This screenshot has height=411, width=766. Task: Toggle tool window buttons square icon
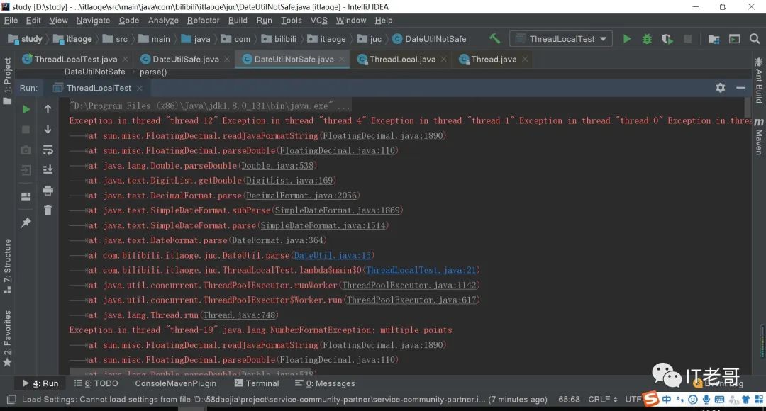[x=11, y=399]
